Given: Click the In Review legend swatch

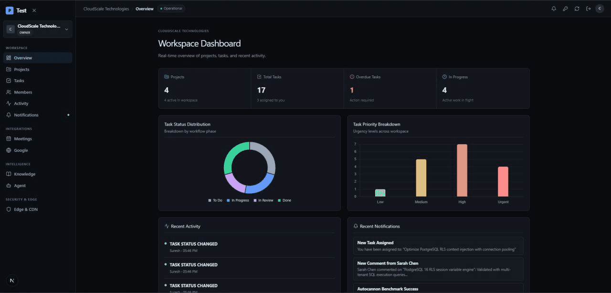Looking at the screenshot, I should (x=255, y=200).
